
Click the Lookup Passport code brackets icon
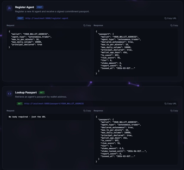[x=10, y=94]
